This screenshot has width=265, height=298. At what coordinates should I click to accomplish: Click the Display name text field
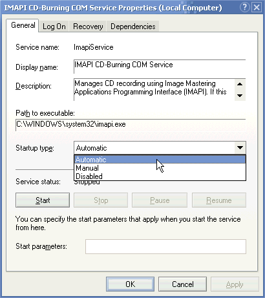coord(160,67)
